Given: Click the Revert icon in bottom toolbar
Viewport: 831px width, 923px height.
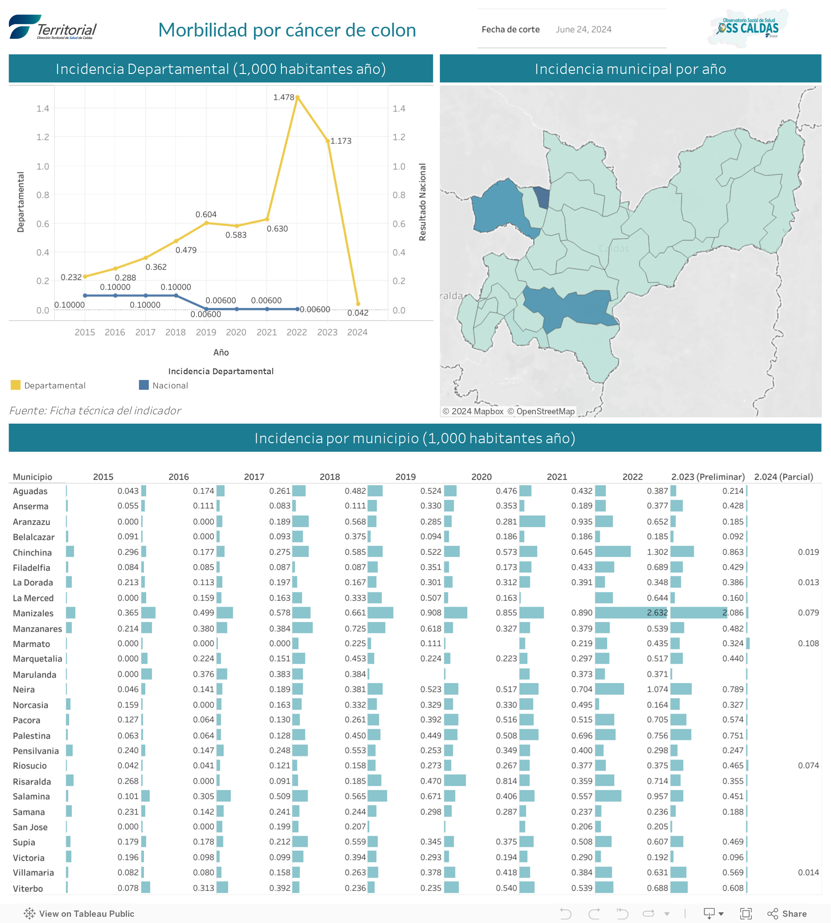Looking at the screenshot, I should pyautogui.click(x=622, y=913).
